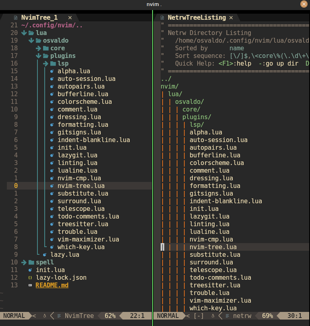Select todo-comments.lua in NvimTree

[88, 217]
